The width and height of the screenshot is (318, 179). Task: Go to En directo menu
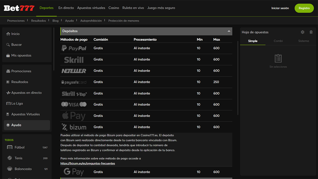point(66,8)
